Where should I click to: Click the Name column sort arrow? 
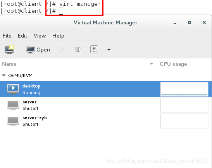[152, 63]
